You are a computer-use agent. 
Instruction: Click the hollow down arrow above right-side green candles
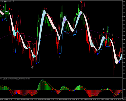103,29
